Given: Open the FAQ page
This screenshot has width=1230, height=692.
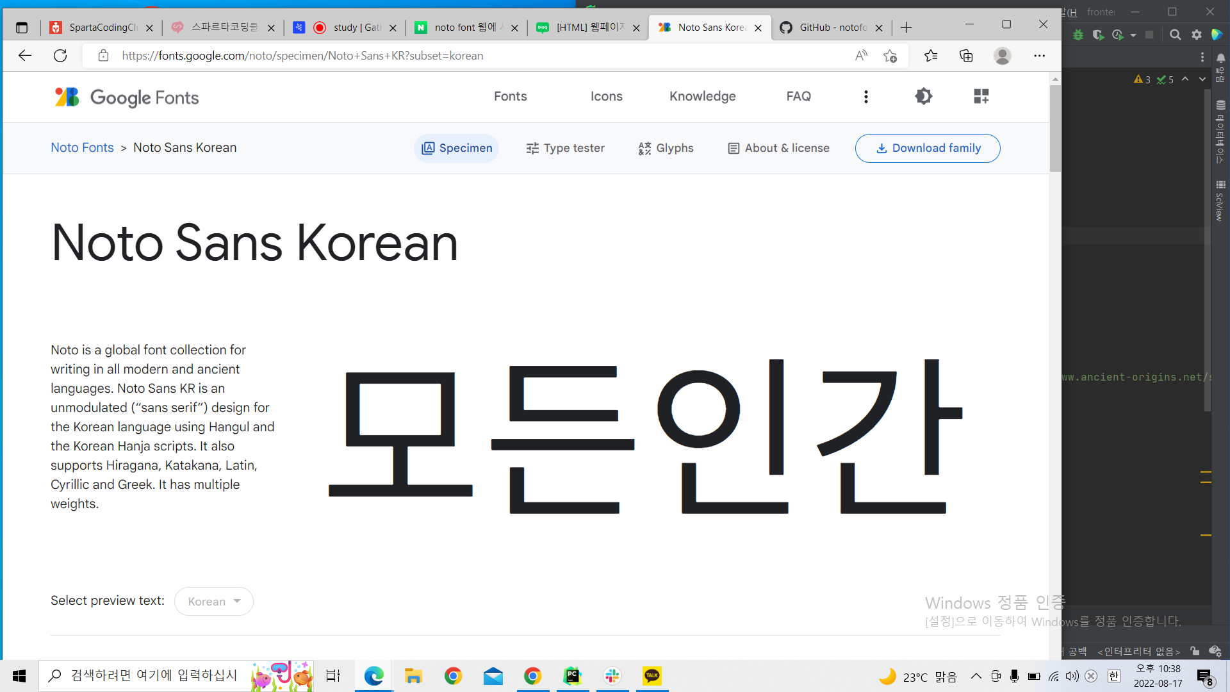Looking at the screenshot, I should [798, 96].
